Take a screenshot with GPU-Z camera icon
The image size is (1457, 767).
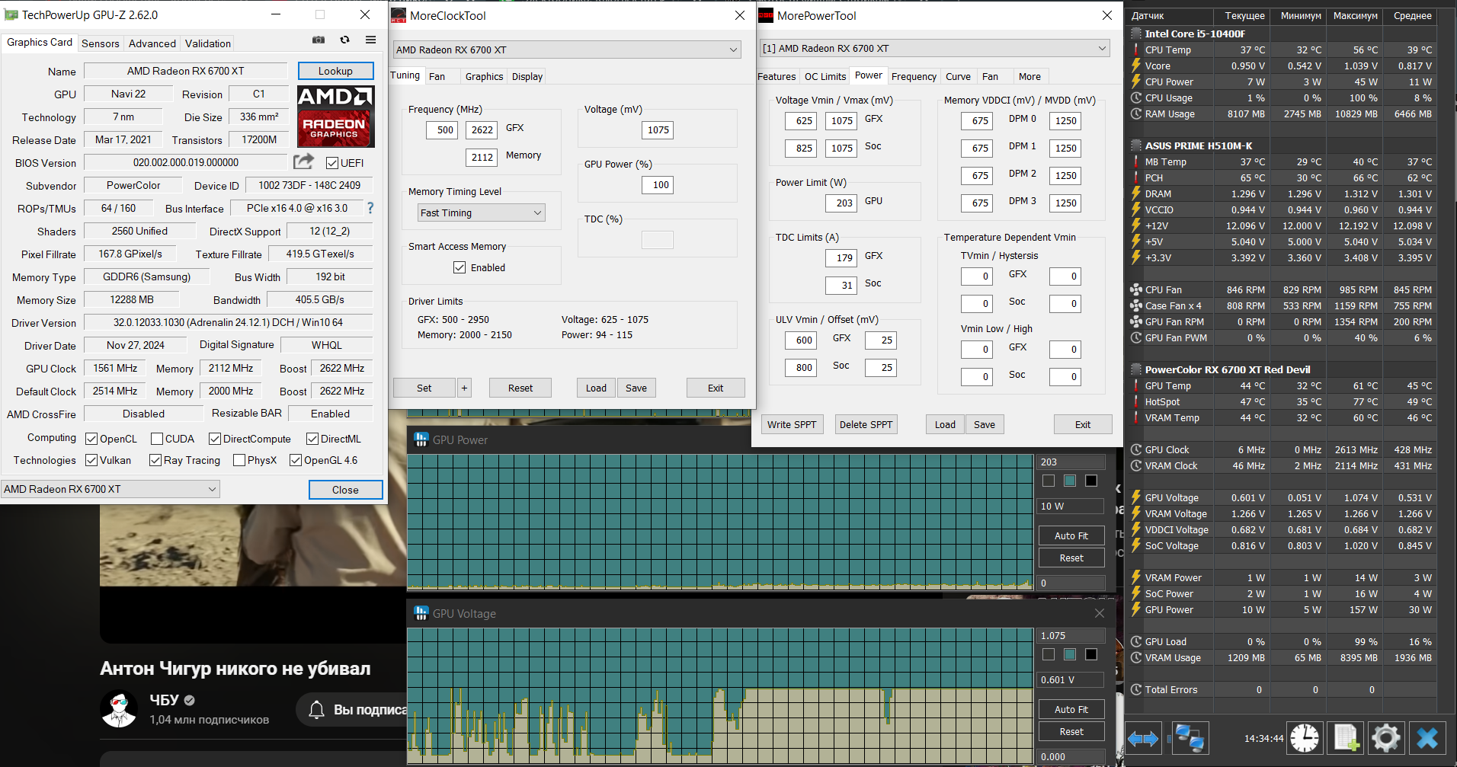[x=319, y=40]
